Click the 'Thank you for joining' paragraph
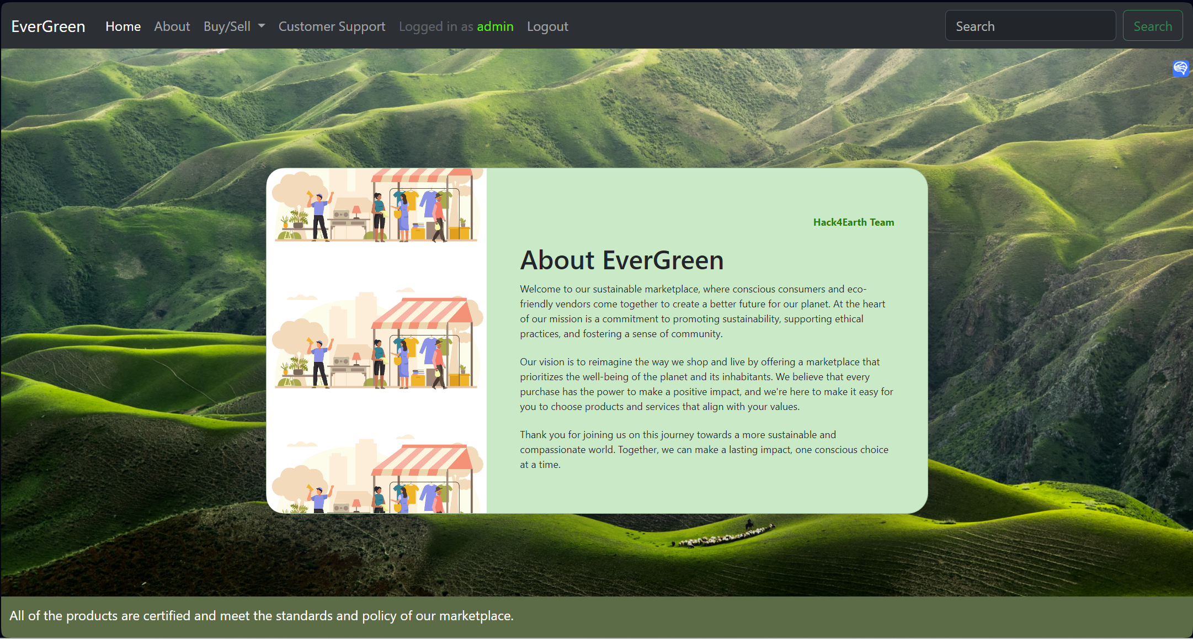The height and width of the screenshot is (639, 1193). point(704,449)
